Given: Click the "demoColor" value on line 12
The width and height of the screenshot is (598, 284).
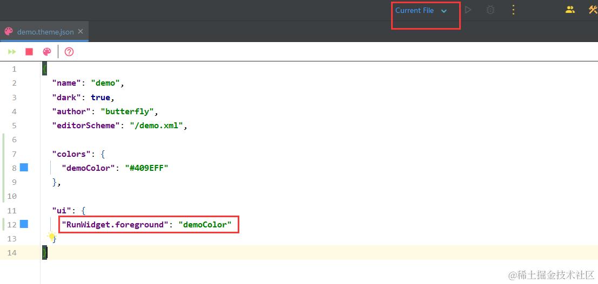Looking at the screenshot, I should (205, 225).
